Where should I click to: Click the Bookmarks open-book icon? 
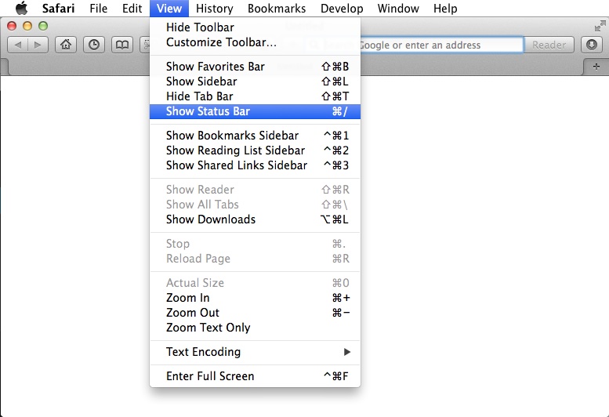(x=121, y=45)
